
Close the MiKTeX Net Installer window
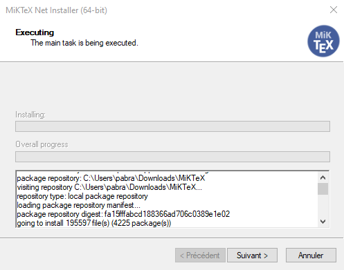click(334, 10)
